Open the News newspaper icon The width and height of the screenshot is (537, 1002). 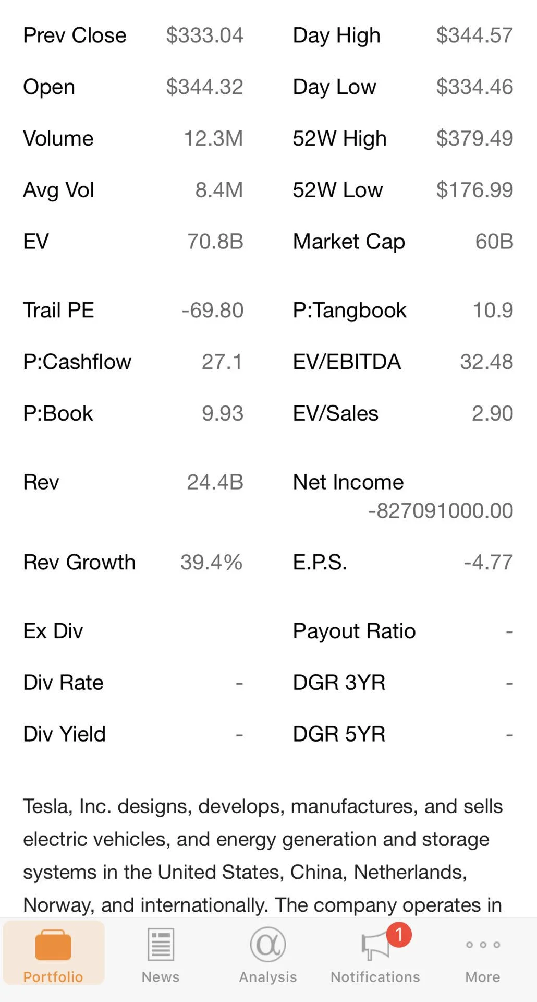point(161,944)
